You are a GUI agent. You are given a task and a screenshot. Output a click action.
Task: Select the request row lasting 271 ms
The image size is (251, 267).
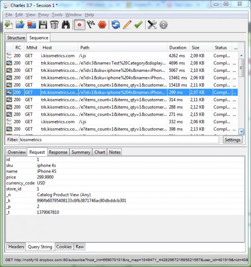[122, 114]
